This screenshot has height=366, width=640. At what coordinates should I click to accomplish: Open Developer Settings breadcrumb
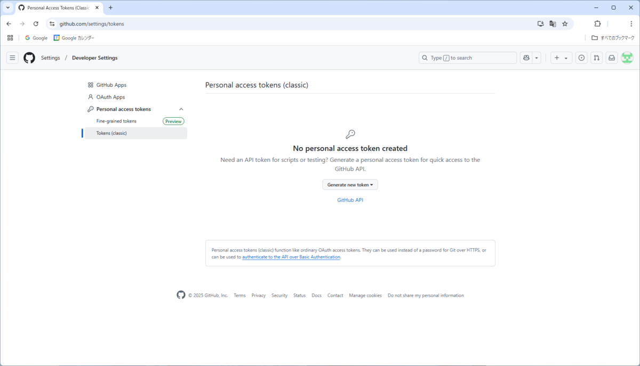95,58
